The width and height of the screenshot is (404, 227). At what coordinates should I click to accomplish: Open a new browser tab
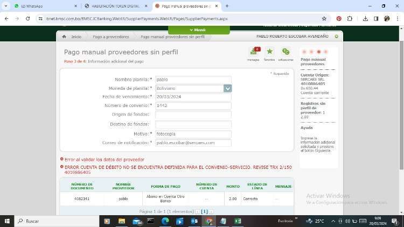tap(227, 6)
